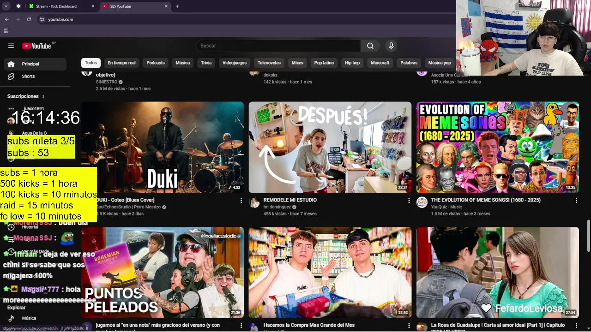Open the Principal sidebar entry
This screenshot has height=332, width=591.
[x=35, y=64]
